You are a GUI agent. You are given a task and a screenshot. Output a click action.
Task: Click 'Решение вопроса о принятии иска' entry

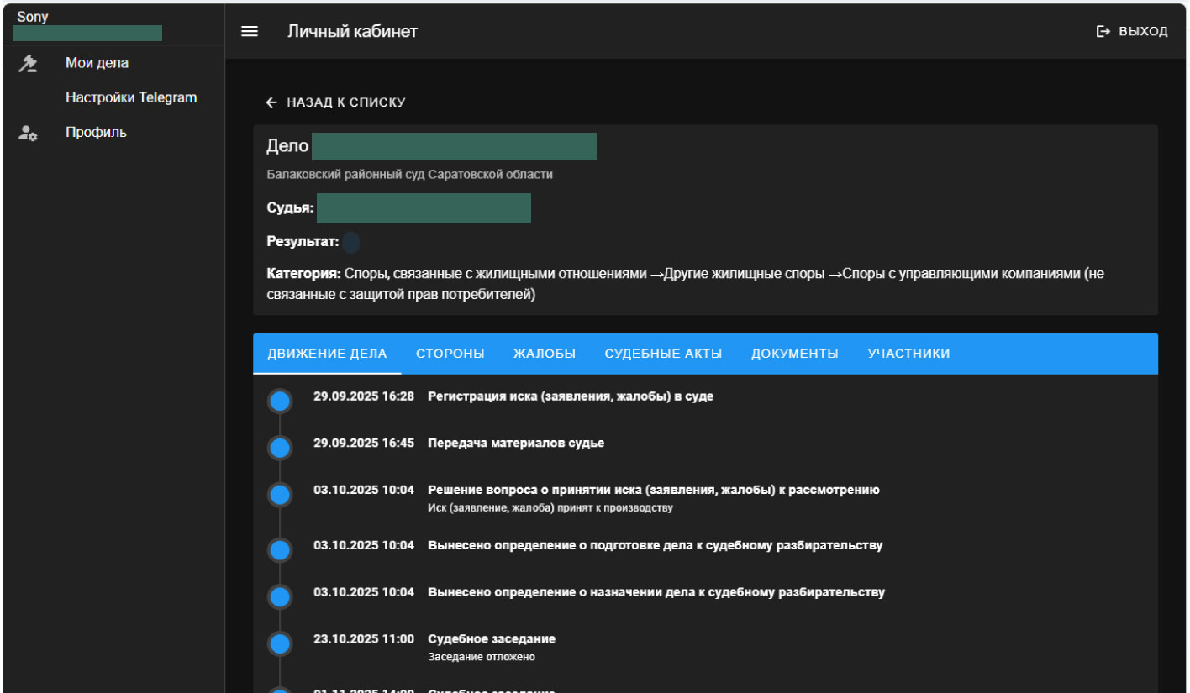654,490
